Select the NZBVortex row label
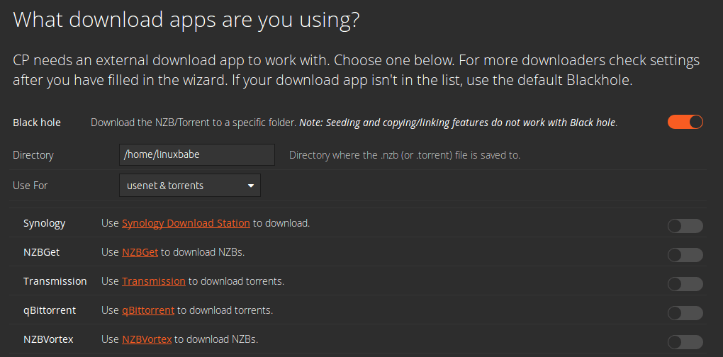Viewport: 723px width, 357px height. click(47, 339)
